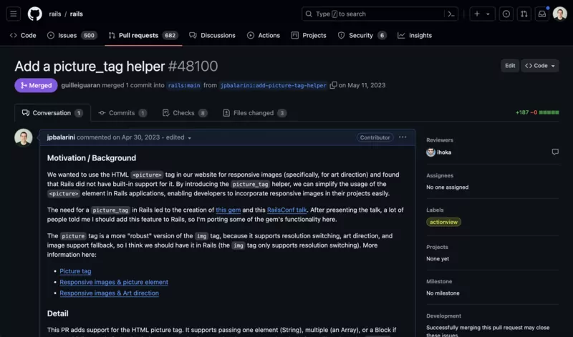Go to GitHub homepage via Octocat logo

tap(35, 14)
